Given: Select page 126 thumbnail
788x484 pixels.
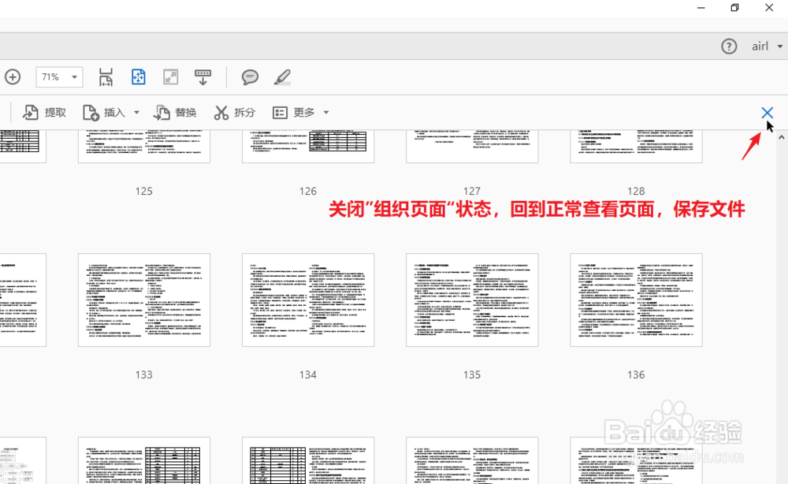Looking at the screenshot, I should [308, 147].
